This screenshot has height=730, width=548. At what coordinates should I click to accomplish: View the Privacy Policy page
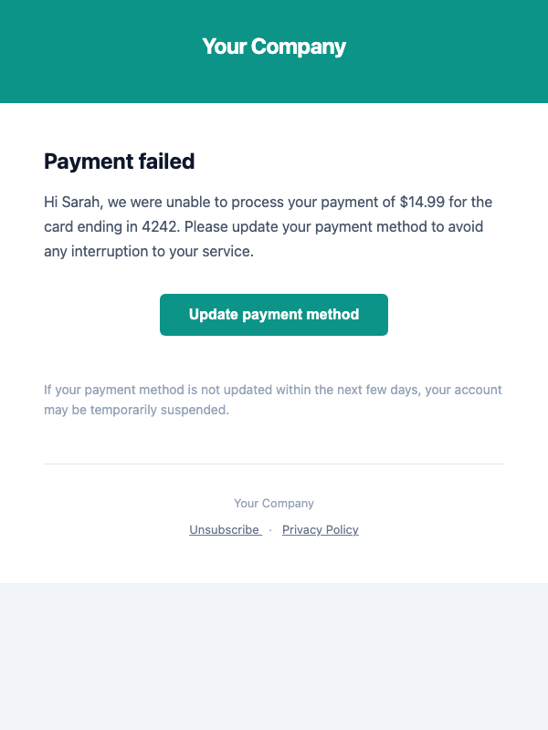(x=320, y=529)
